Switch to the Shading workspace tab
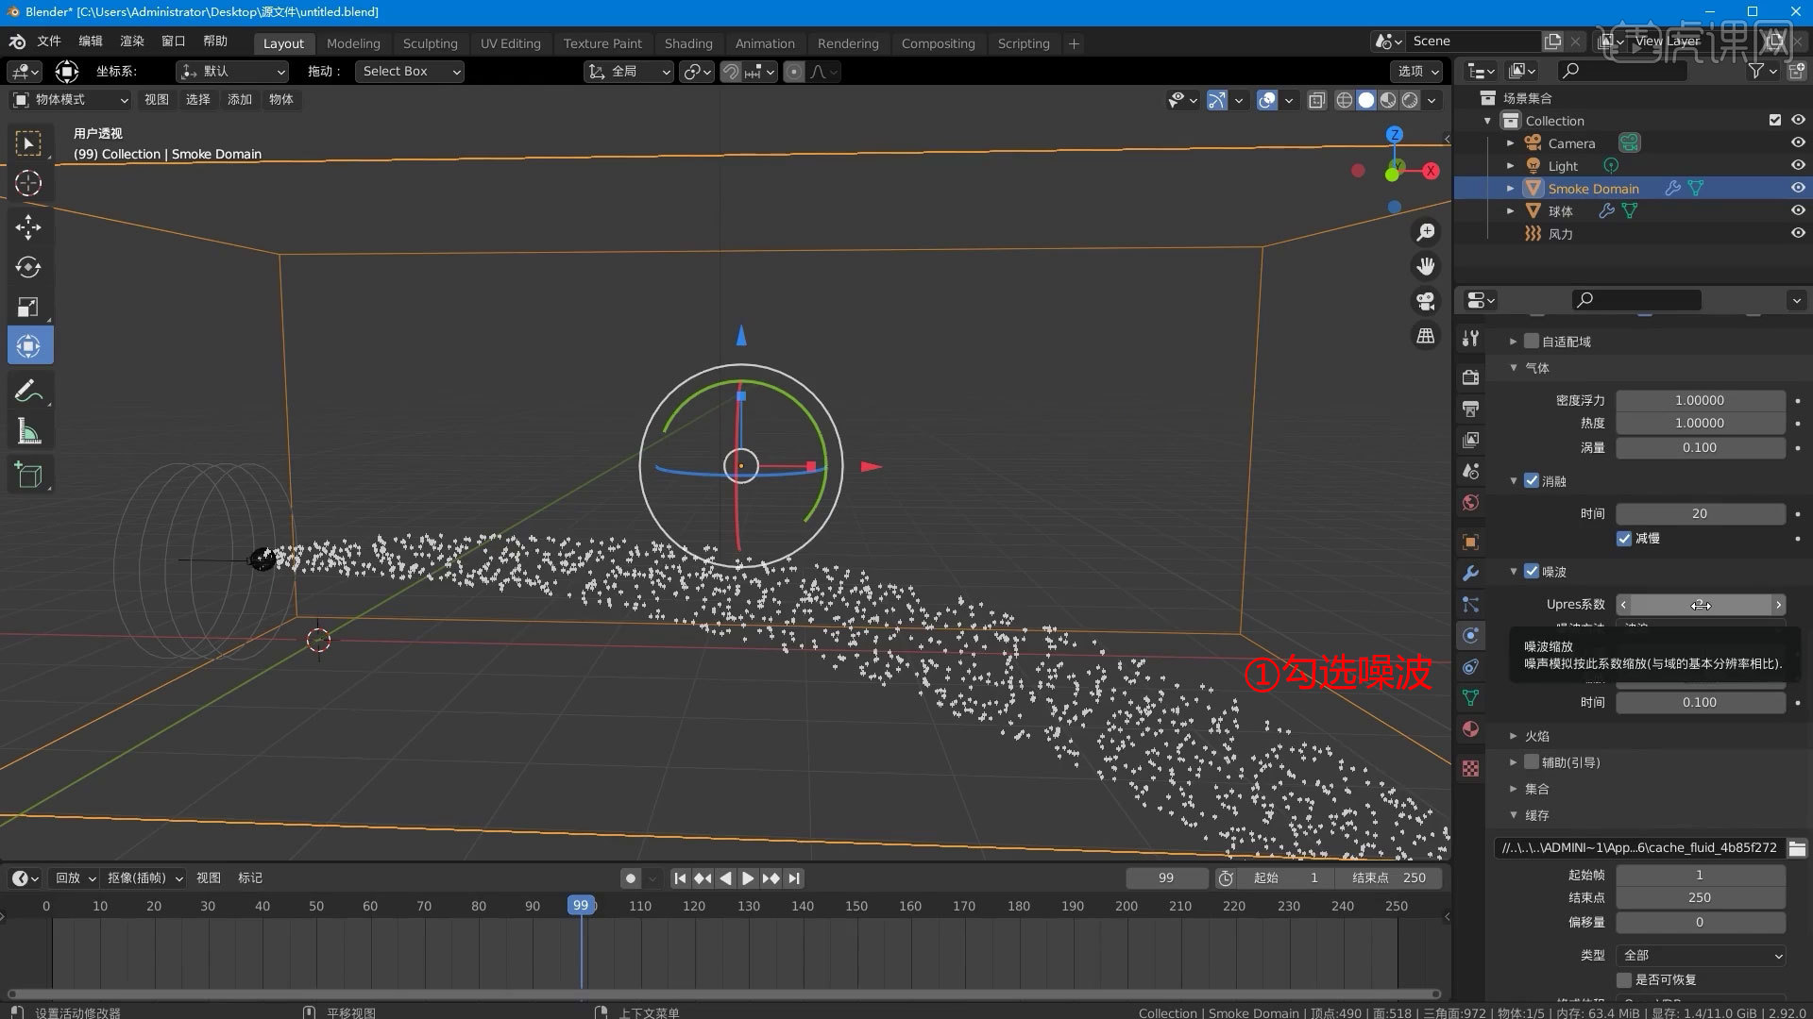This screenshot has width=1813, height=1019. pyautogui.click(x=688, y=43)
